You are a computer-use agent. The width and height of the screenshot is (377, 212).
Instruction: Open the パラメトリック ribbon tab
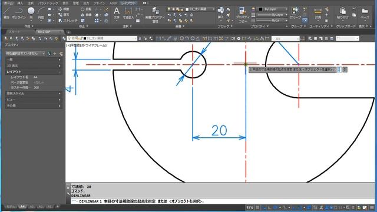pyautogui.click(x=48, y=3)
